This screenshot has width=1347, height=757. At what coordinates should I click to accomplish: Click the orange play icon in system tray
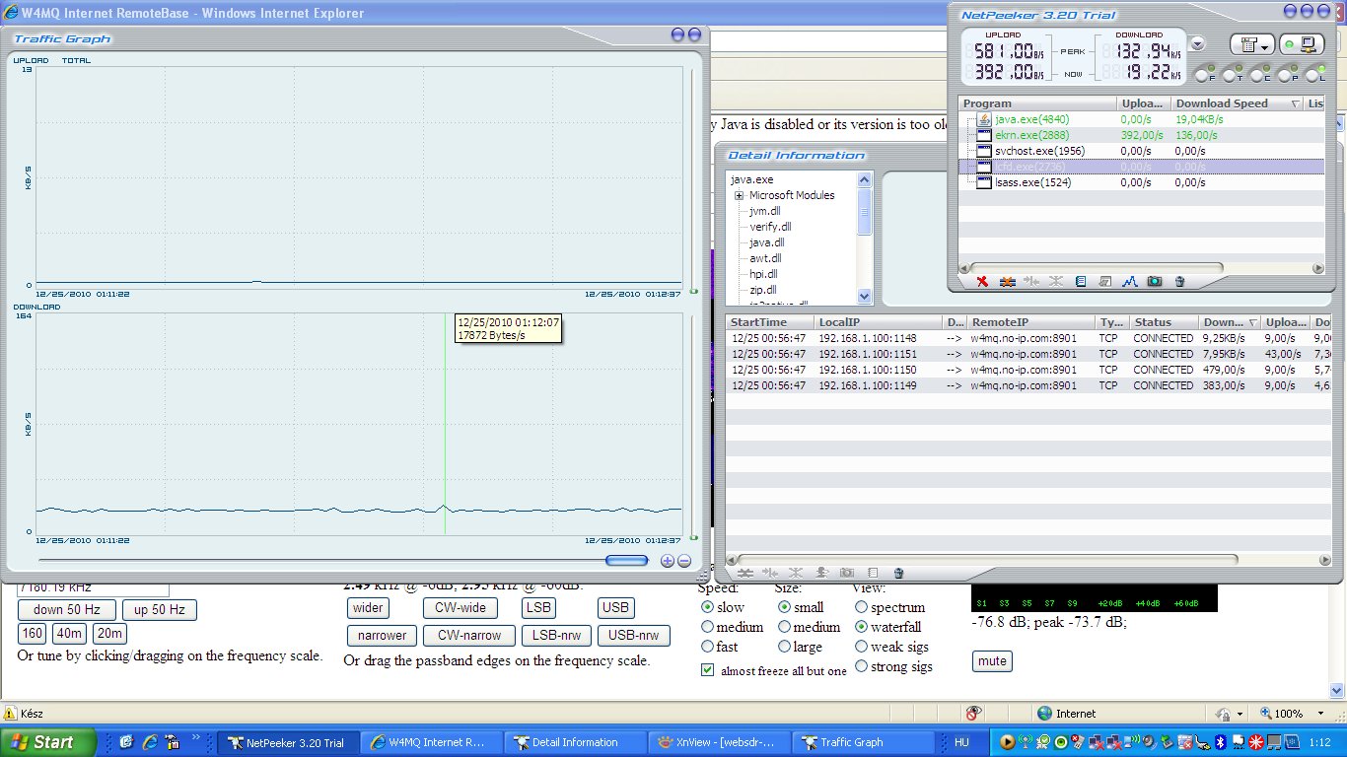(x=1007, y=742)
